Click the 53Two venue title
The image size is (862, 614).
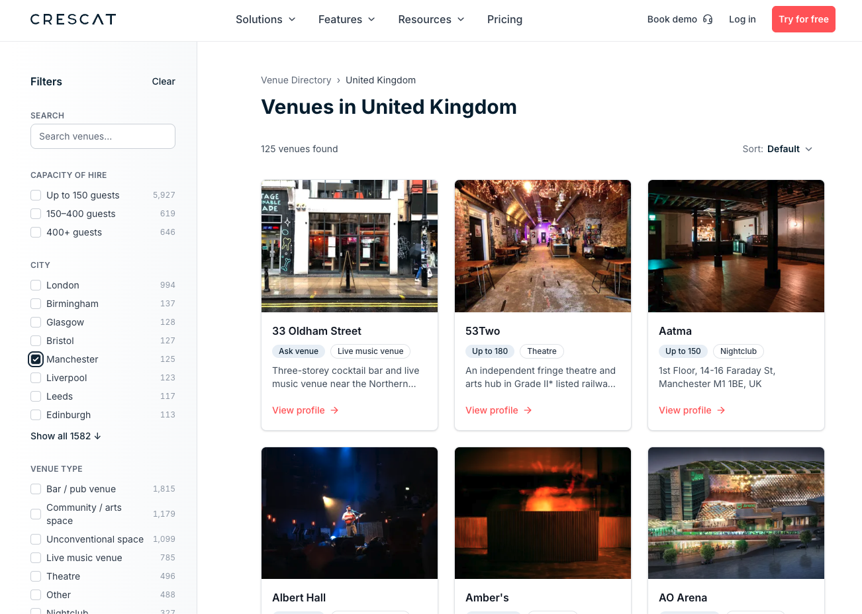tap(483, 331)
